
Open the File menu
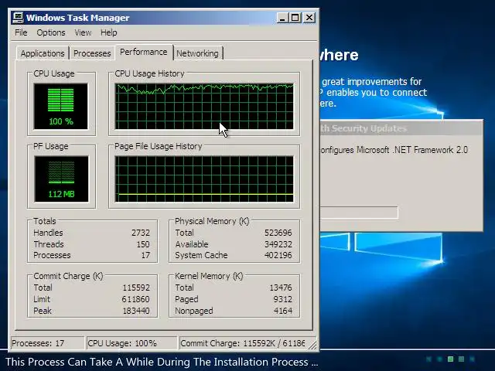click(21, 32)
